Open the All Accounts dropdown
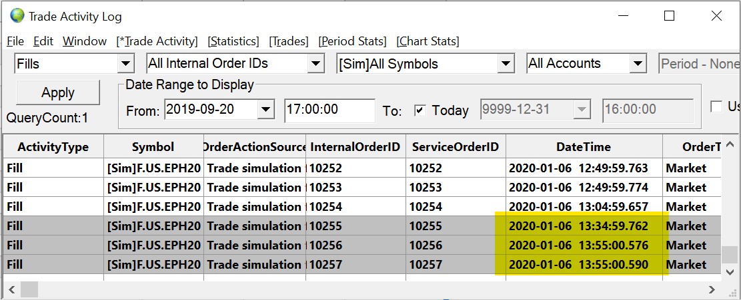This screenshot has width=741, height=300. click(638, 64)
